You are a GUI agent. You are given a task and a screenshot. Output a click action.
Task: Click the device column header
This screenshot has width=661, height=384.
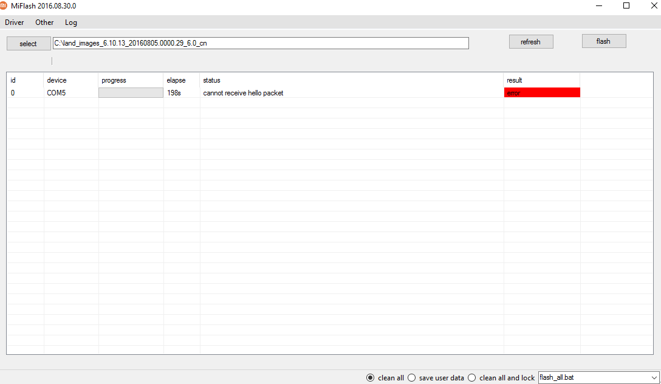71,80
